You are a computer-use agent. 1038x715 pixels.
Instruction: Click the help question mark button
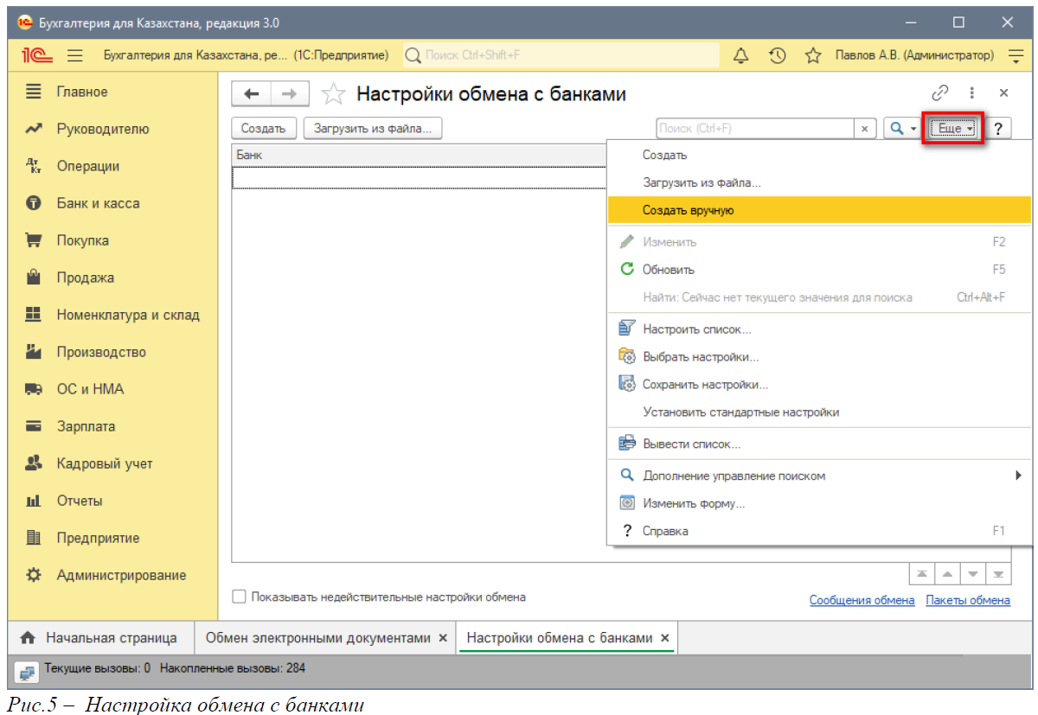point(998,129)
